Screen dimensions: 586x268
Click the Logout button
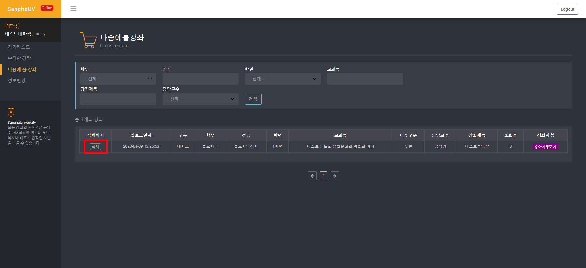point(567,9)
